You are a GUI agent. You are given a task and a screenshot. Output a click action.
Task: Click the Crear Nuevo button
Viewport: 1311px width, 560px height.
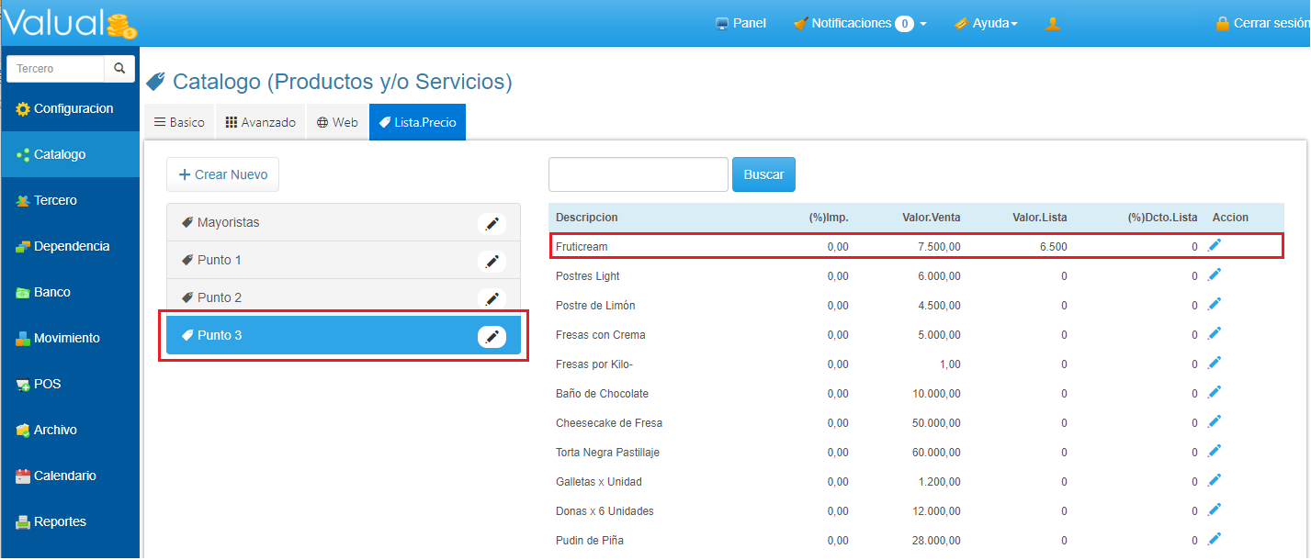(222, 174)
